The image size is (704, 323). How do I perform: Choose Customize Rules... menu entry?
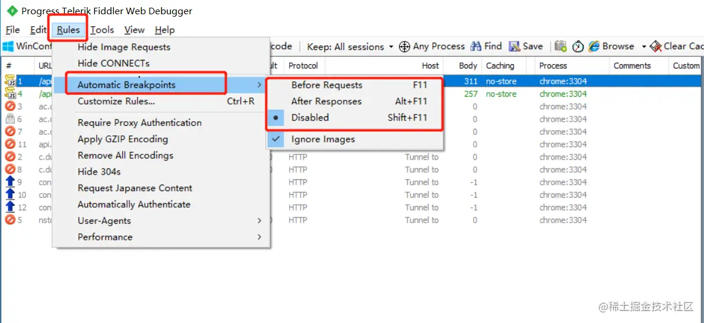(161, 101)
